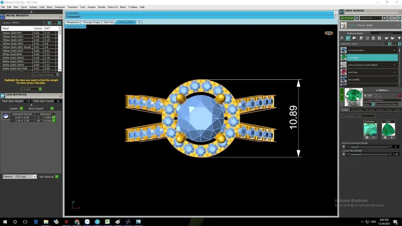Open the Transparent Image dropdown

pyautogui.click(x=358, y=116)
